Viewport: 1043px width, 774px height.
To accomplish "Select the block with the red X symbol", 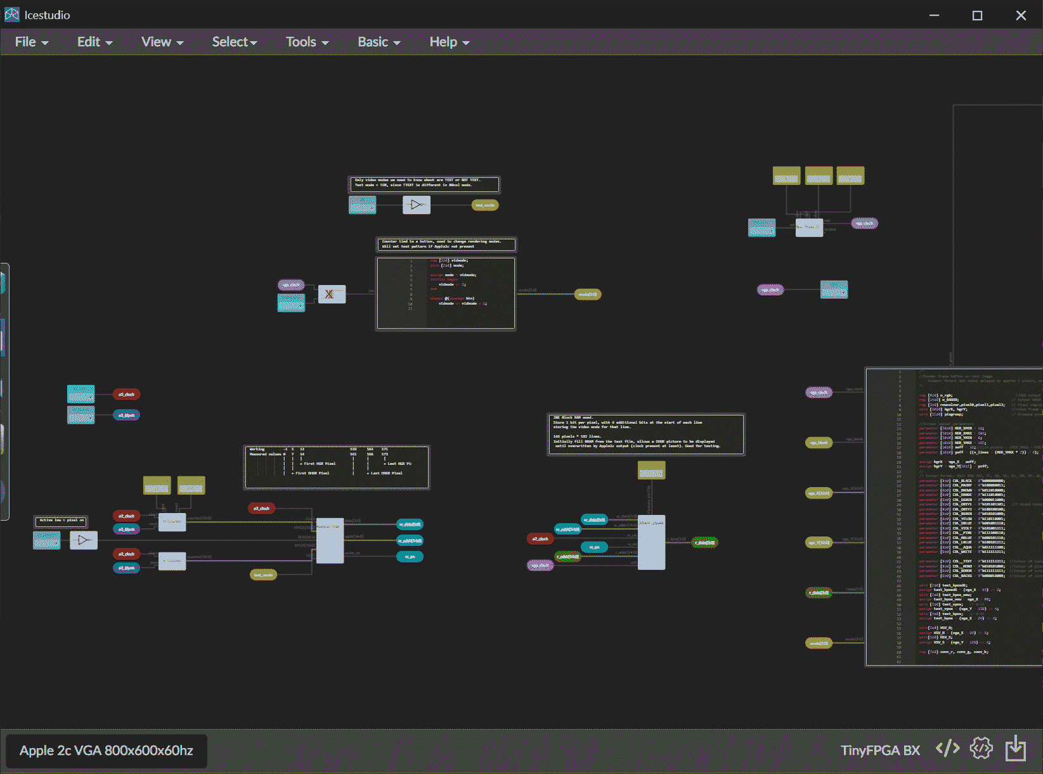I will click(332, 294).
